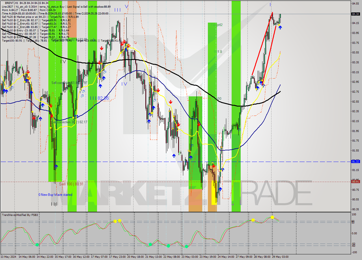Click the 'Sell correction 38.2 | 82.17' label

click(x=69, y=122)
